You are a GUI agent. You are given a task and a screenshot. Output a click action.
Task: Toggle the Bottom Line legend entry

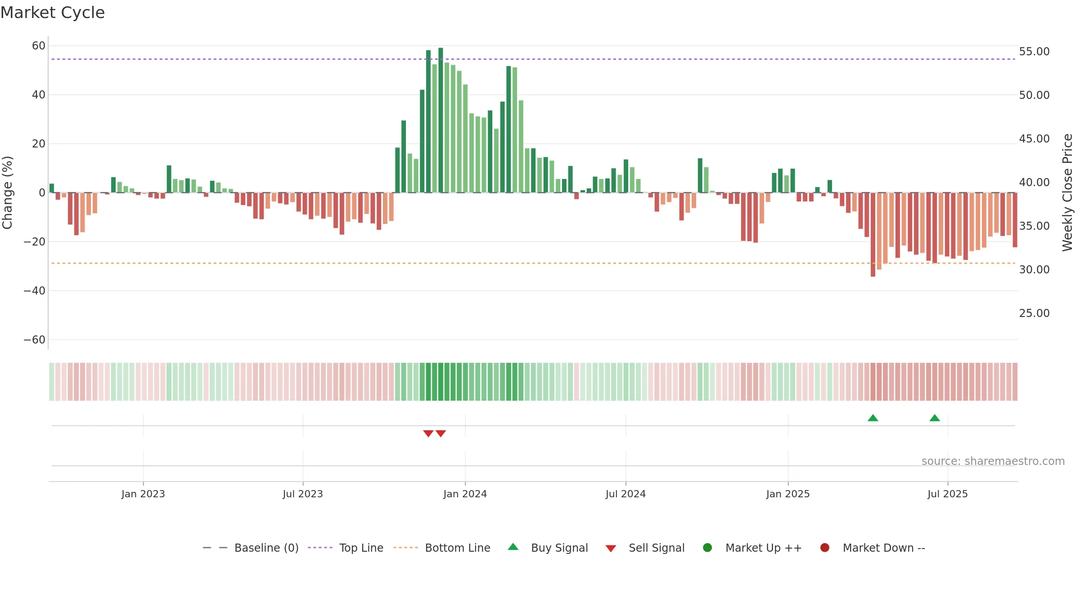pyautogui.click(x=442, y=548)
